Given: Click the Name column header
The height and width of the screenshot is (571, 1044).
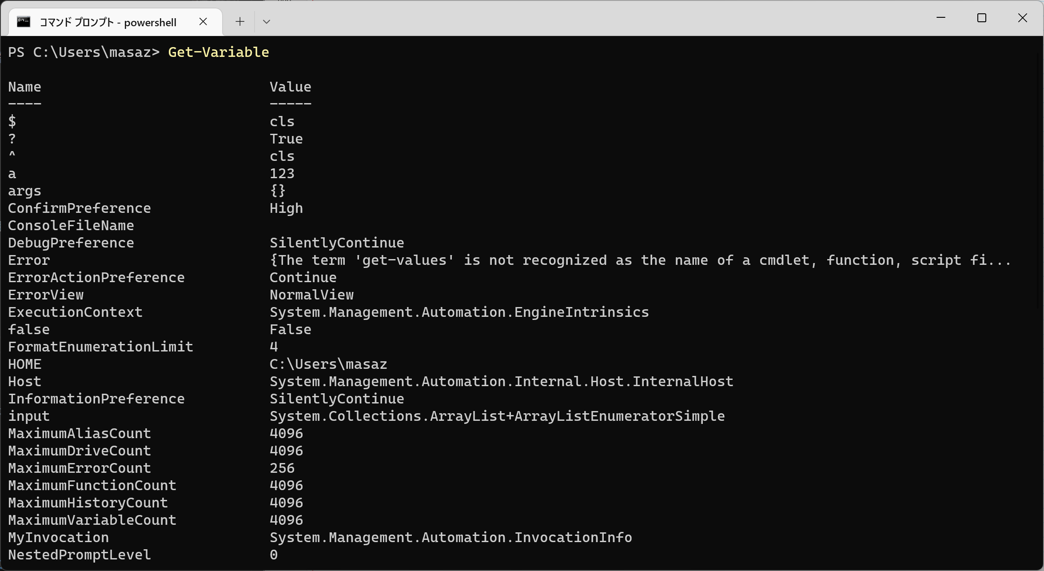Looking at the screenshot, I should tap(24, 87).
